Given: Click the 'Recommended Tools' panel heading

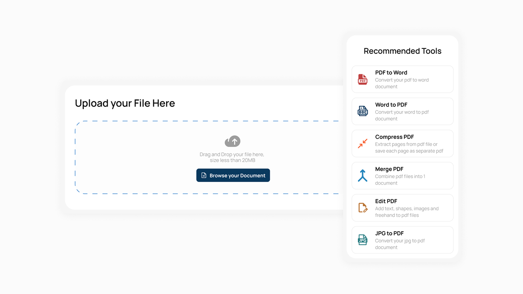Looking at the screenshot, I should 402,51.
